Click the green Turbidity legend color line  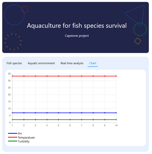coord(13,141)
